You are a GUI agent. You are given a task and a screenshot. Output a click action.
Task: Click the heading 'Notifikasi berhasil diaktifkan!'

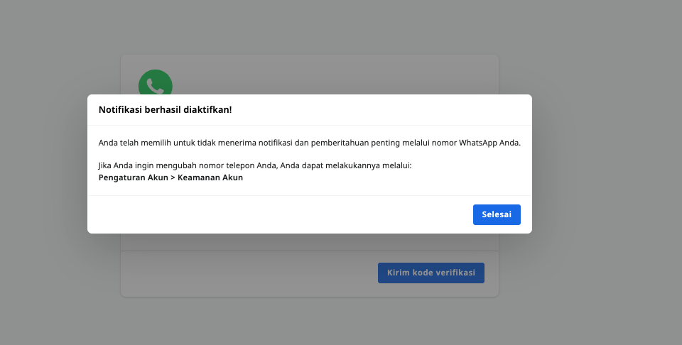click(x=166, y=109)
